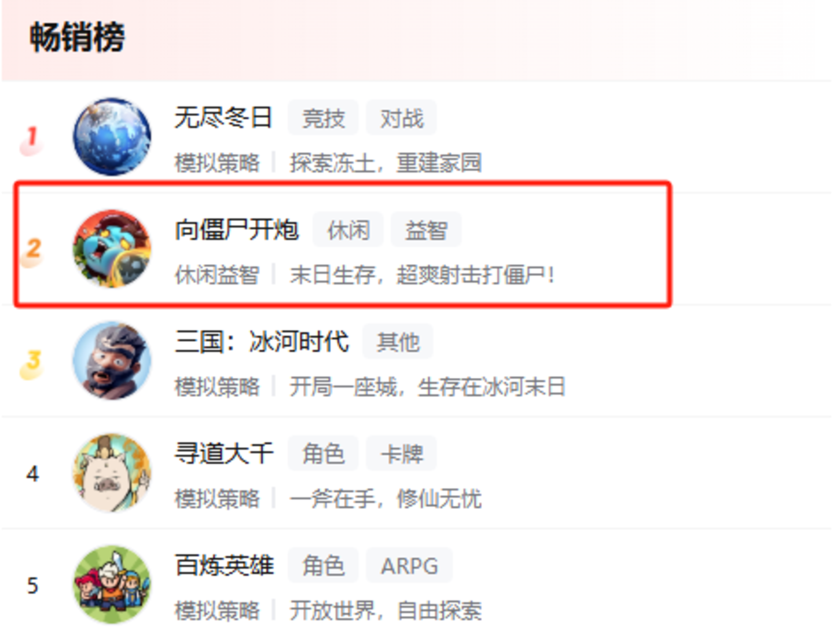
Task: Select the rank 2 badge
Action: click(32, 251)
